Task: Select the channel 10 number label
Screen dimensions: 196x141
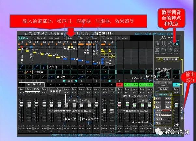Action: tap(89, 85)
